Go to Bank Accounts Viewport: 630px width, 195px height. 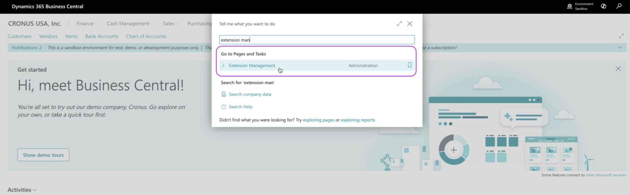pyautogui.click(x=102, y=36)
